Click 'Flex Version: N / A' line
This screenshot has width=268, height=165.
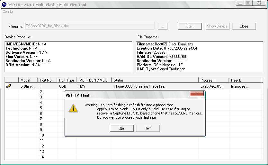point(22,57)
